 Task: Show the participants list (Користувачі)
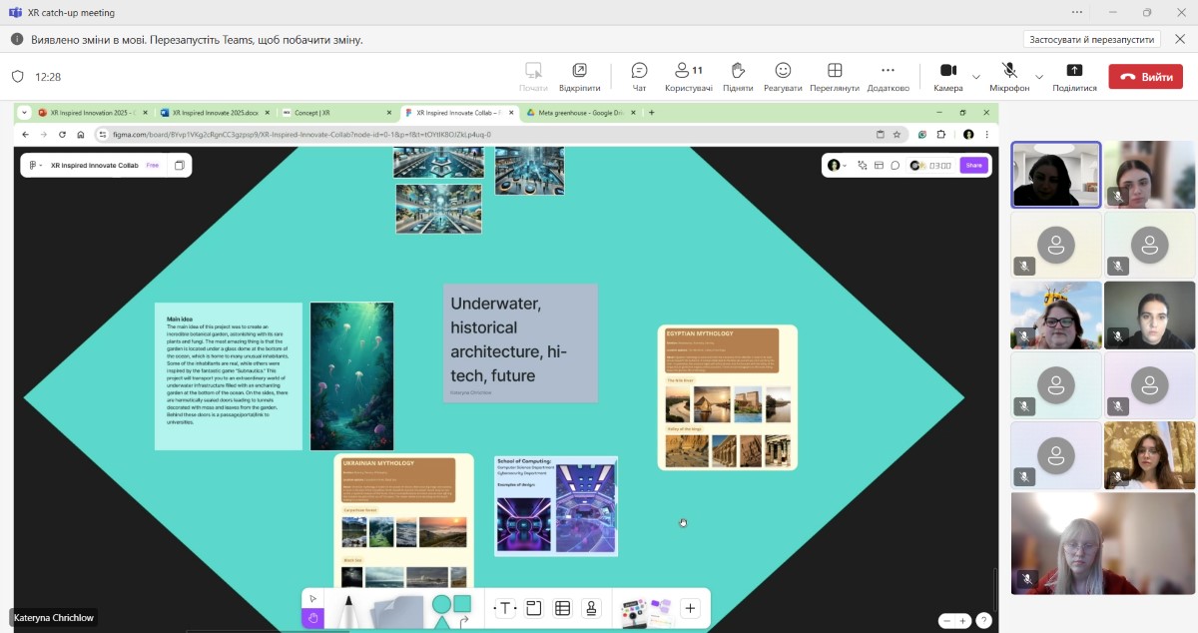[x=689, y=77]
